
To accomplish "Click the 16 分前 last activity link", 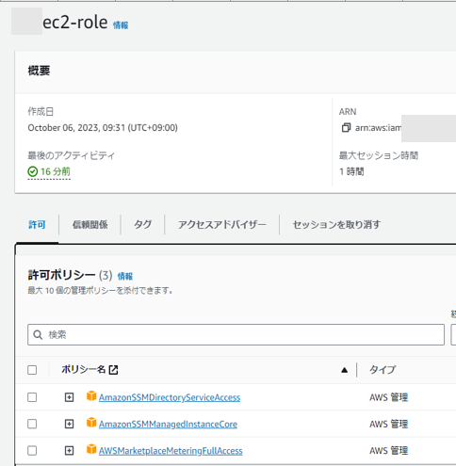I will [56, 171].
